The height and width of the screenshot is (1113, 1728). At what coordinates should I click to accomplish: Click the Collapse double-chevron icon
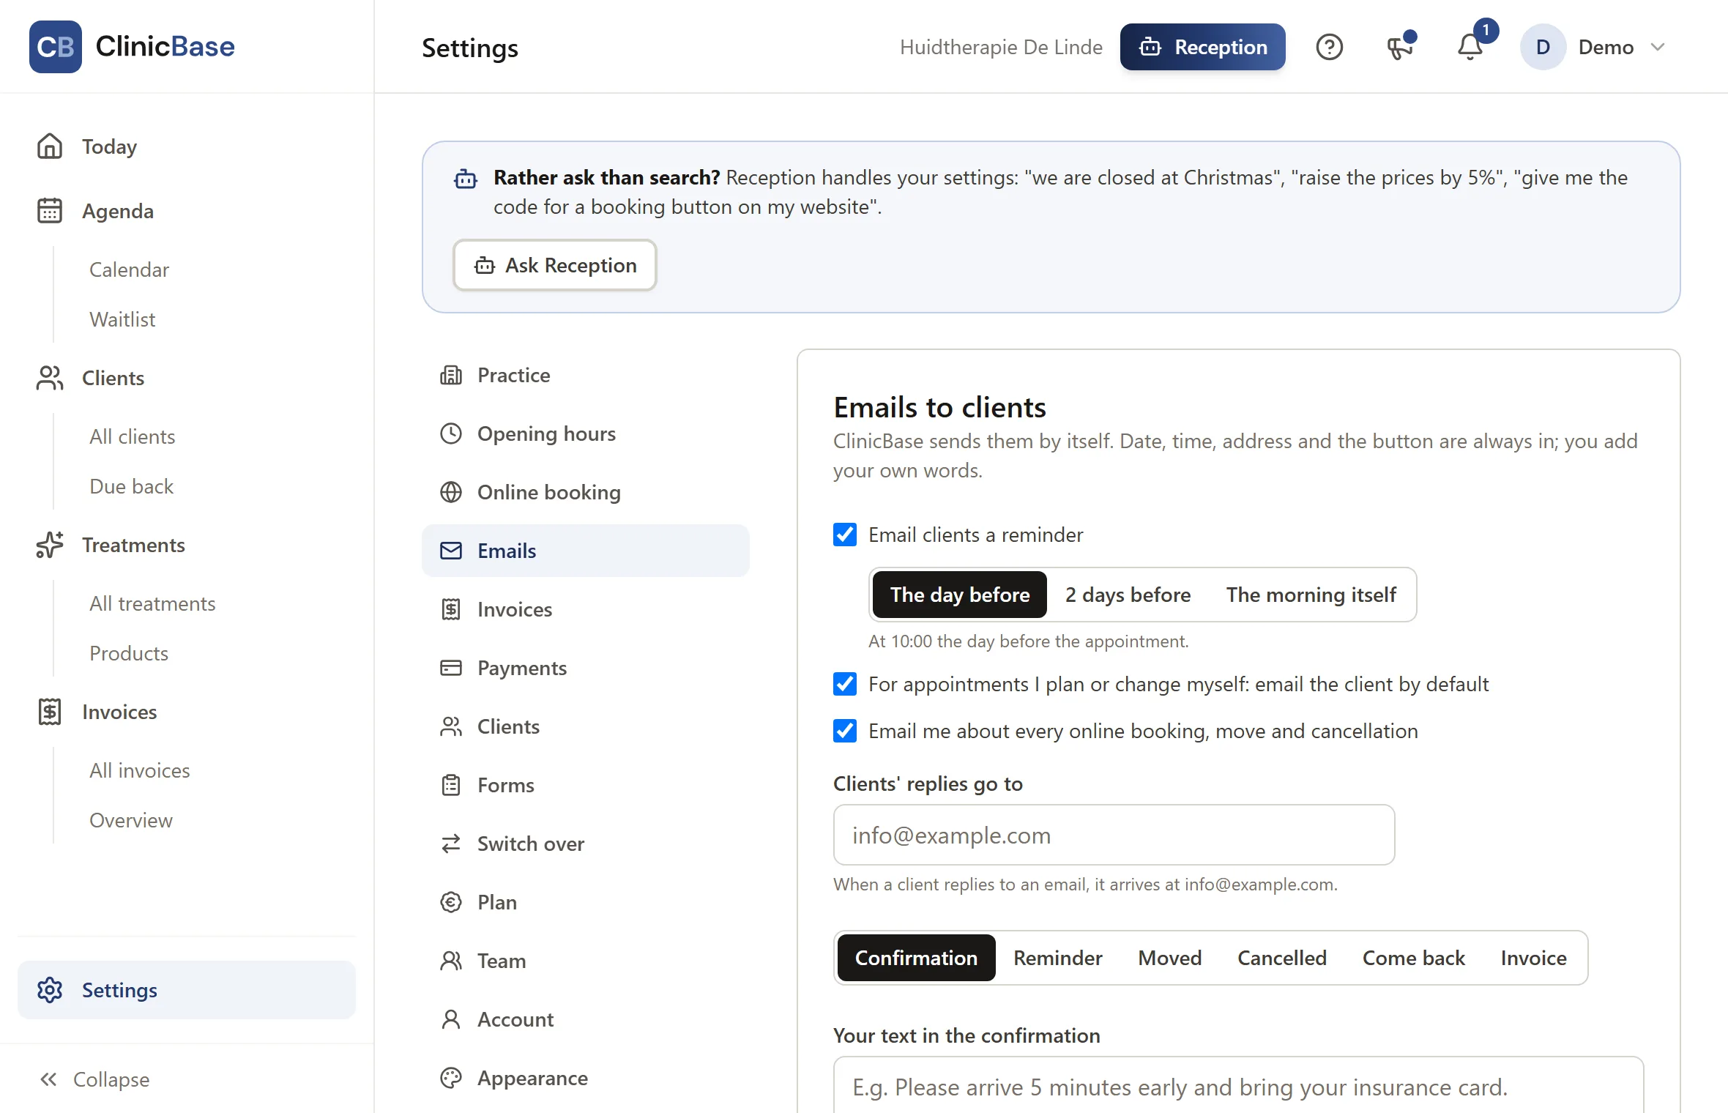(x=48, y=1079)
